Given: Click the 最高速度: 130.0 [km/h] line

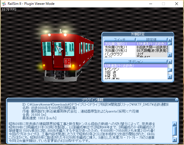Looking at the screenshot, I should [x=39, y=118].
